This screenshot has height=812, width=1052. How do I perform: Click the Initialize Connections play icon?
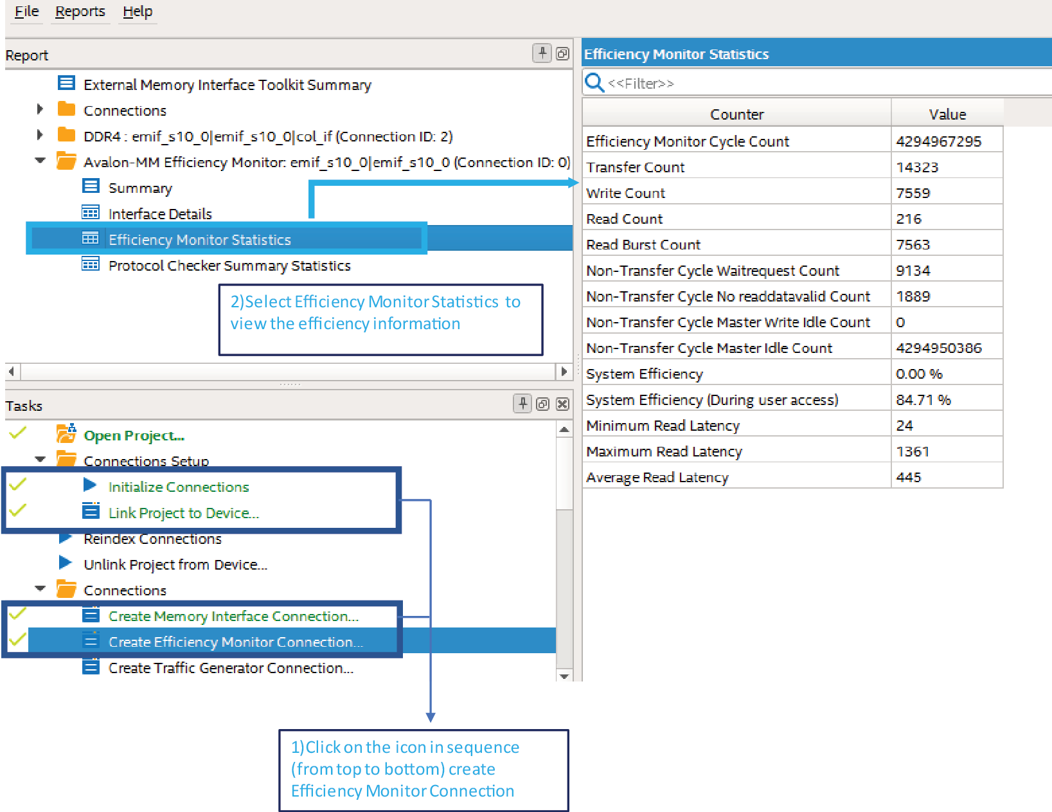tap(90, 485)
